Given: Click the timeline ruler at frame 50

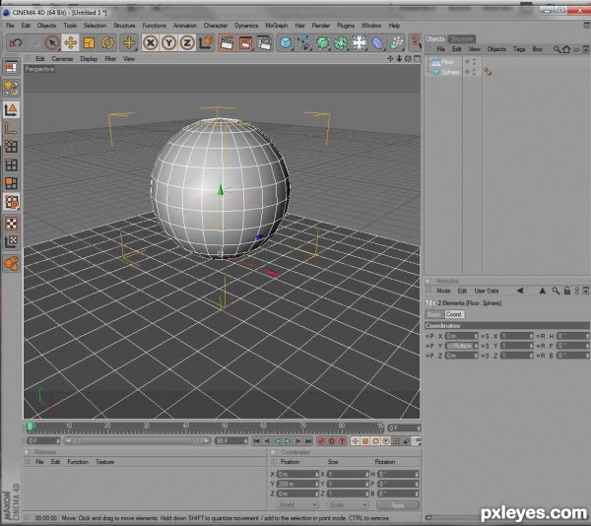Looking at the screenshot, I should 225,427.
